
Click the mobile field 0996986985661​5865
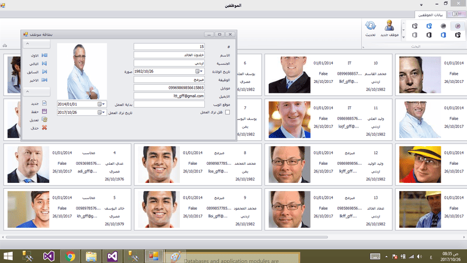point(169,88)
